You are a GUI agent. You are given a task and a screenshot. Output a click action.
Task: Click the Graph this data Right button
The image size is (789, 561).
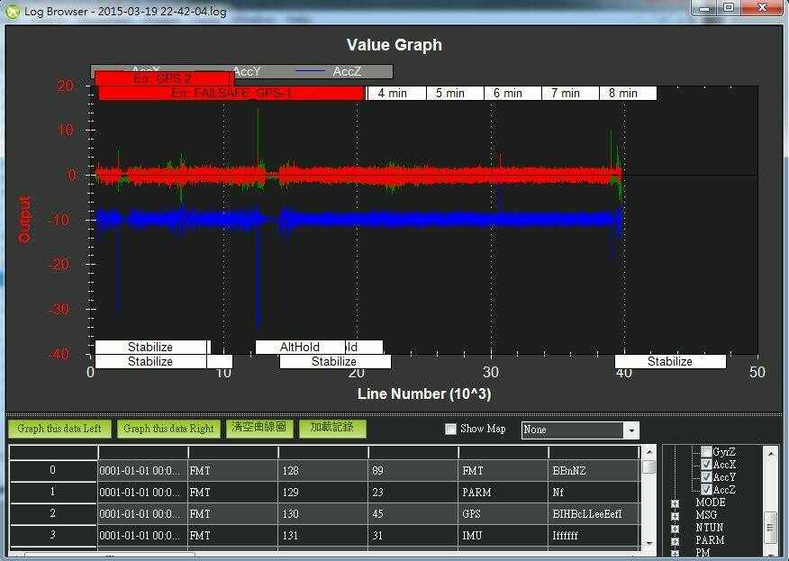[x=168, y=429]
